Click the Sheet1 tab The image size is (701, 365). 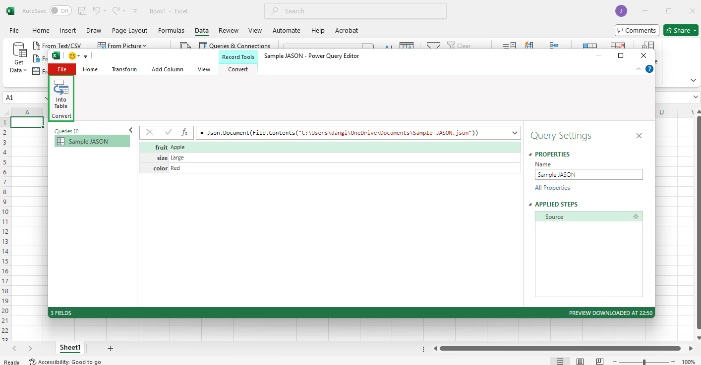pos(70,348)
